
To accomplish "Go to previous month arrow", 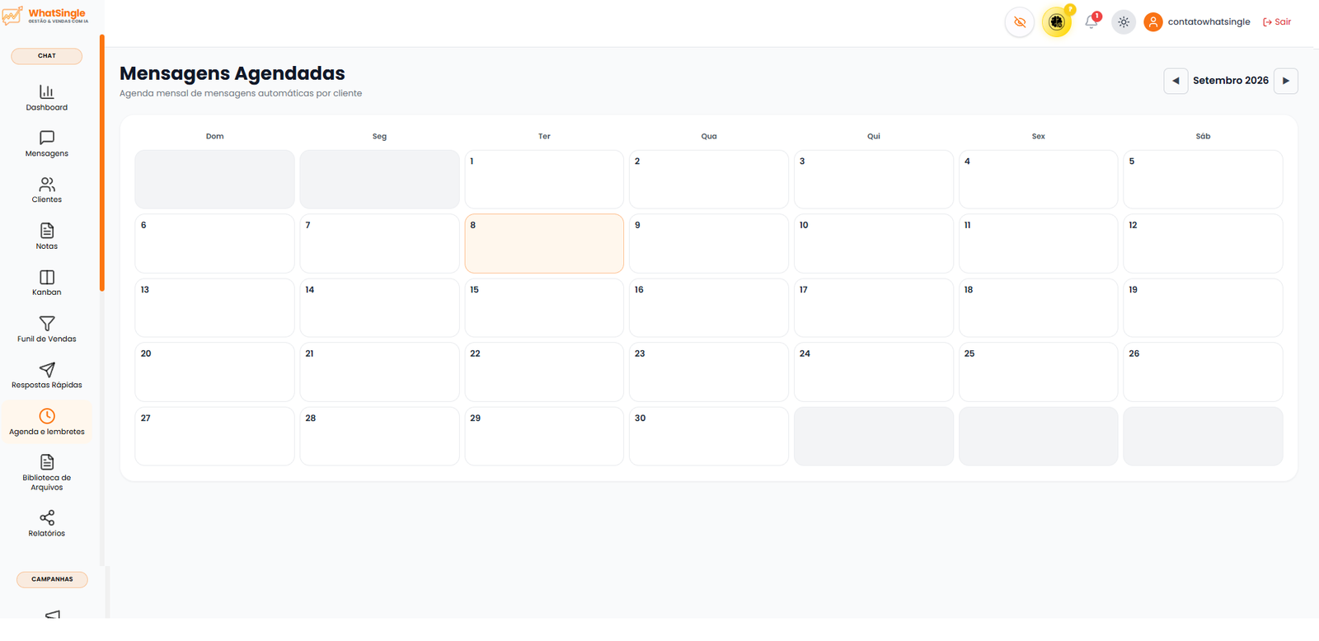I will click(x=1176, y=81).
